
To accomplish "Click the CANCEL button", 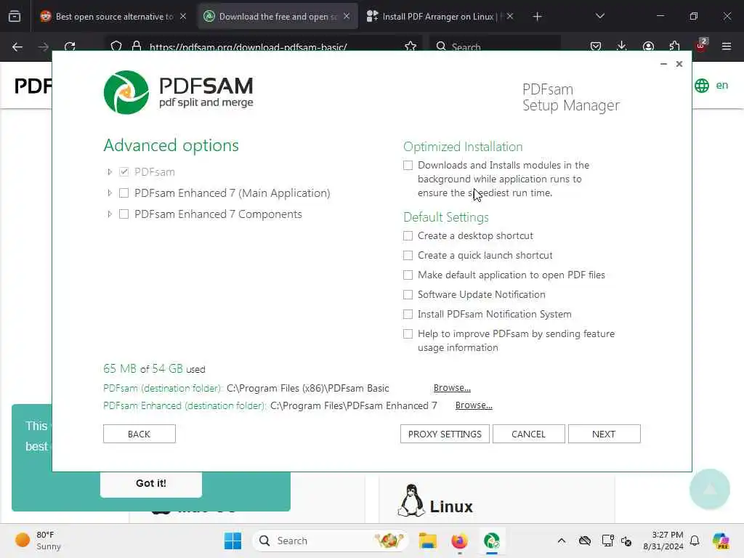I will [x=529, y=434].
